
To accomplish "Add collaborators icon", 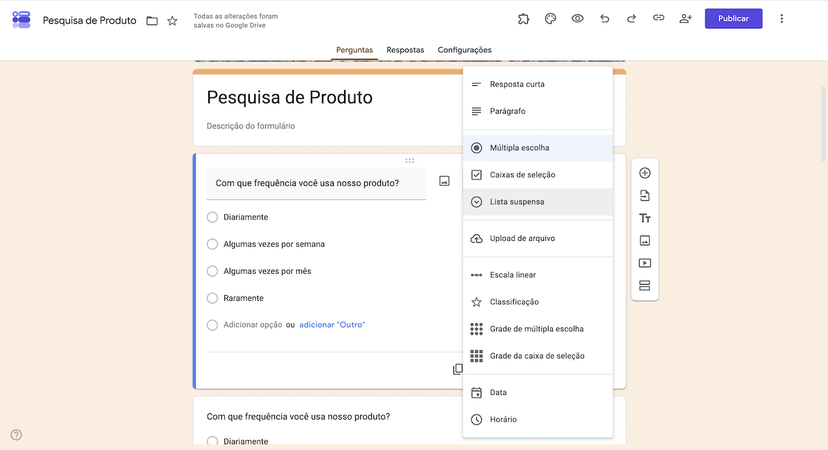I will 686,19.
